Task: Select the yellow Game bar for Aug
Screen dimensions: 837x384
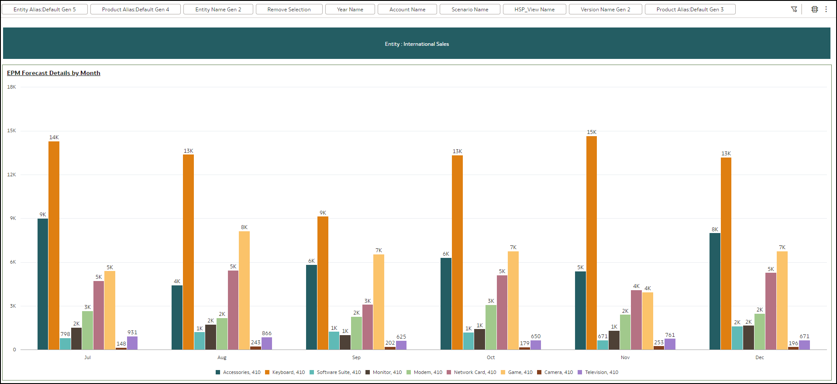Action: [244, 290]
